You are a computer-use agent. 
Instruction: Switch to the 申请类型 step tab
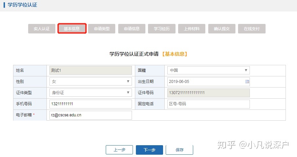[x=102, y=29]
